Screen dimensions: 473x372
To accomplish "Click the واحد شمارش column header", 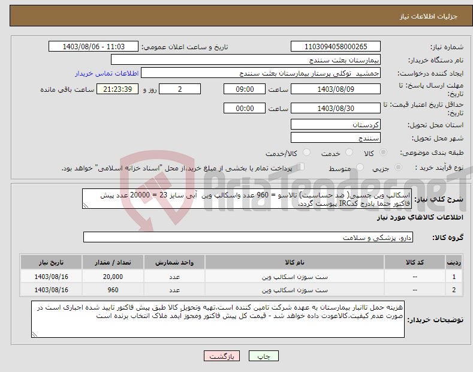I will [x=174, y=262].
